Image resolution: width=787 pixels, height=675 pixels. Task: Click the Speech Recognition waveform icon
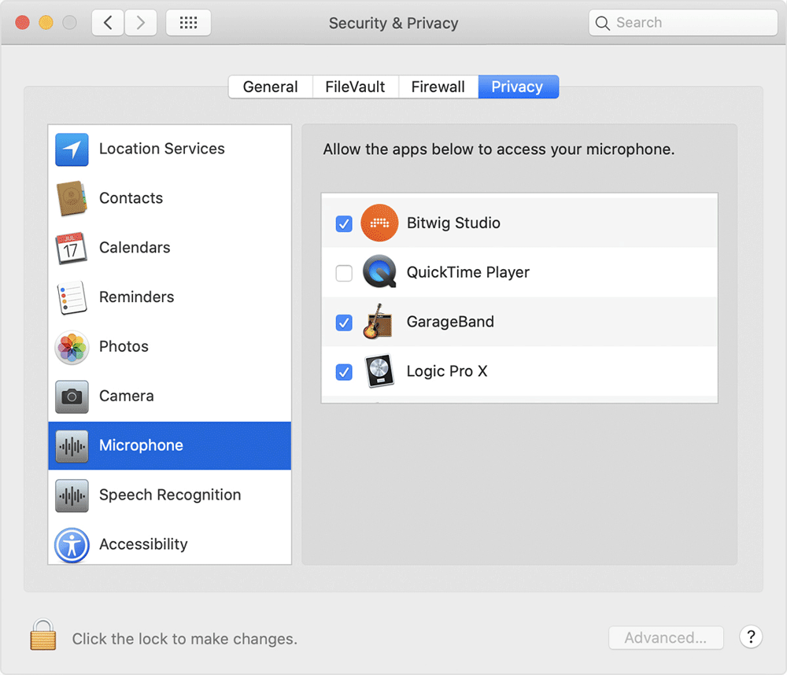point(72,496)
